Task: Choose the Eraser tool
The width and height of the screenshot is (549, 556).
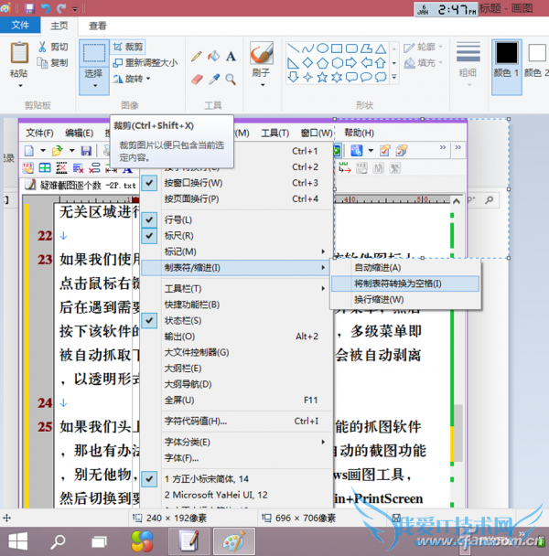Action: click(x=197, y=79)
